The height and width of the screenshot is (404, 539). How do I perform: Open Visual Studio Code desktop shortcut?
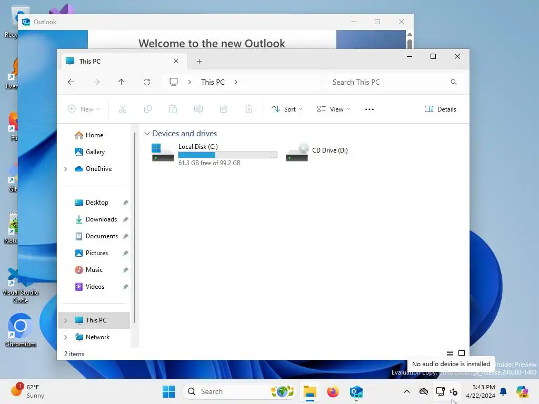point(21,286)
